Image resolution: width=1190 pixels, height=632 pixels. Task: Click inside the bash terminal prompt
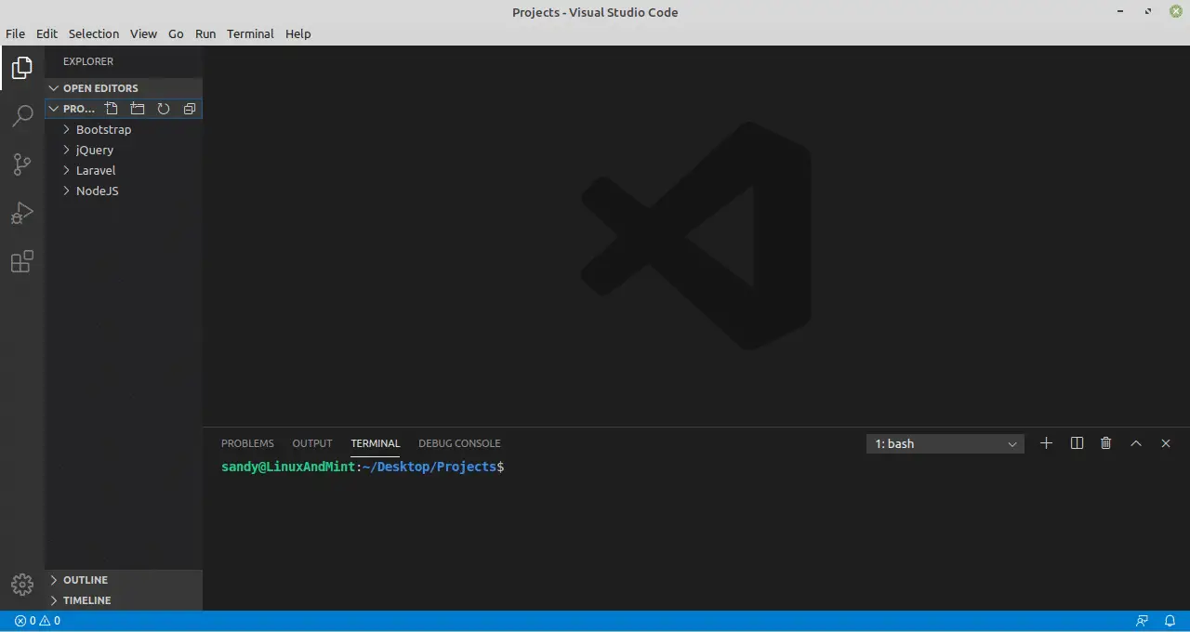pos(558,467)
